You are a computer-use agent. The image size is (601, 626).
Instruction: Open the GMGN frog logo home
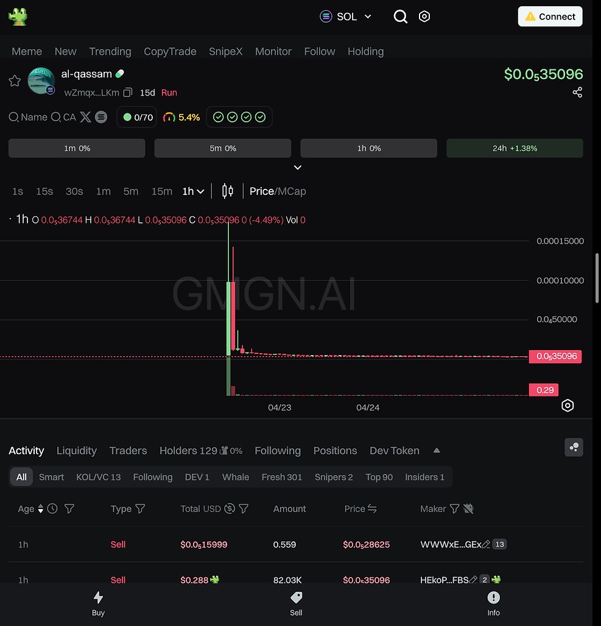click(x=18, y=17)
